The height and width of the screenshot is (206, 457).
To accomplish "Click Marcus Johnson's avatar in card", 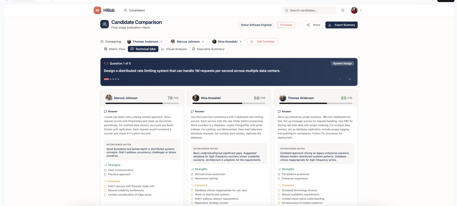I will point(109,98).
